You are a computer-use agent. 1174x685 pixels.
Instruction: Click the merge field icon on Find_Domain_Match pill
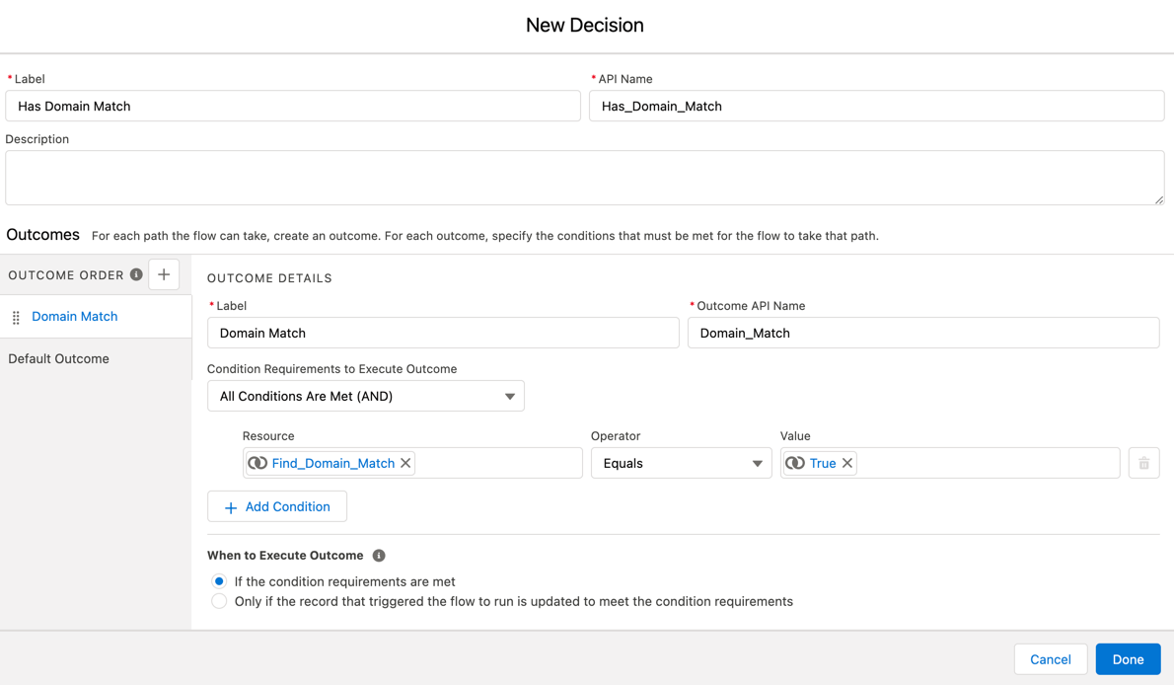[x=260, y=462]
